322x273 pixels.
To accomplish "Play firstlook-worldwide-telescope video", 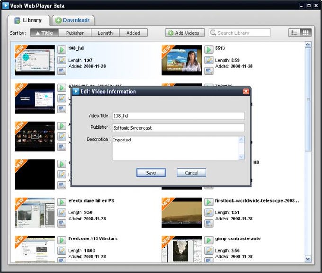I will [x=209, y=202].
